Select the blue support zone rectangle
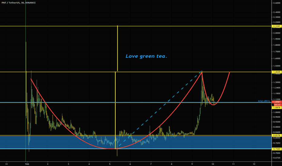This screenshot has height=166, width=282. 136,142
